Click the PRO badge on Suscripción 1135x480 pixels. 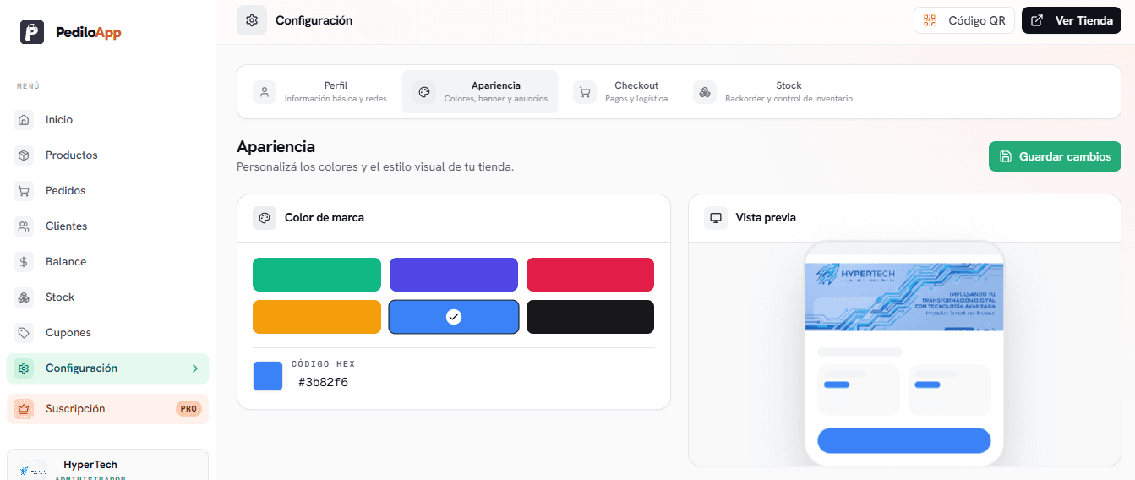(x=188, y=409)
